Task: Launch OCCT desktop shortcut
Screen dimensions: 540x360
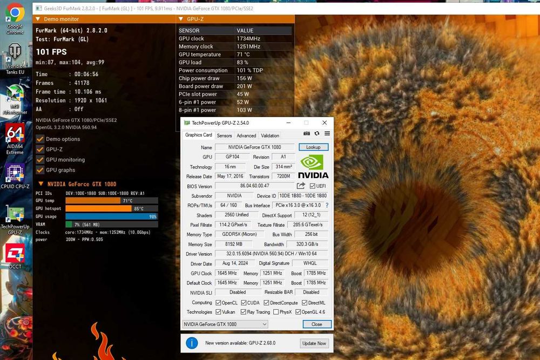Action: (x=15, y=256)
